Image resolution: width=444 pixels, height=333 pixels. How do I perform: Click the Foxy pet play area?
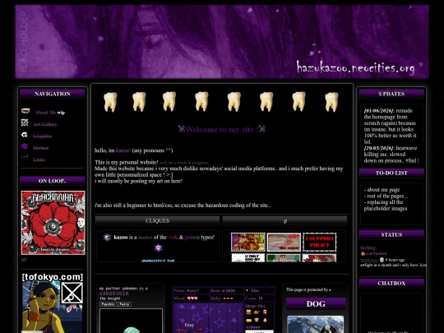(208, 318)
